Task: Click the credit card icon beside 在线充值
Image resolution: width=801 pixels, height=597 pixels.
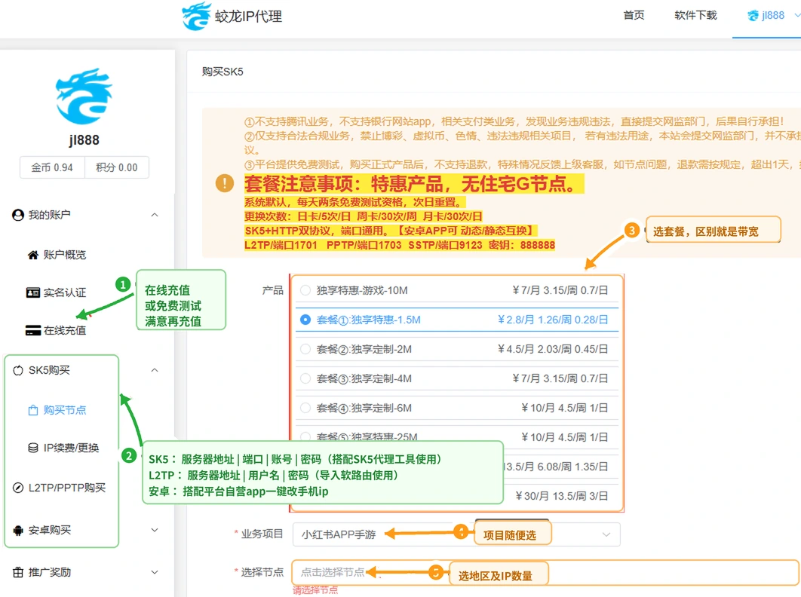Action: 32,330
